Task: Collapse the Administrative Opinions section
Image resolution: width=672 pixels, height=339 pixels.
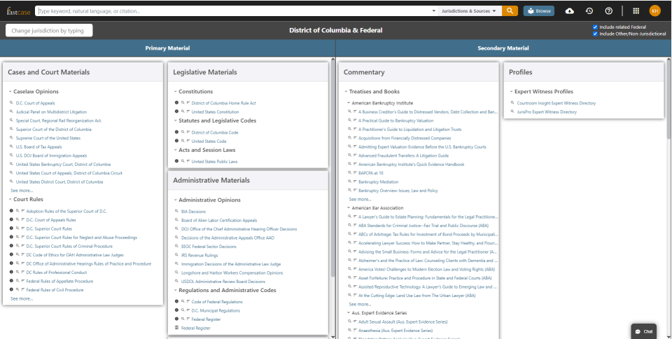Action: [175, 200]
